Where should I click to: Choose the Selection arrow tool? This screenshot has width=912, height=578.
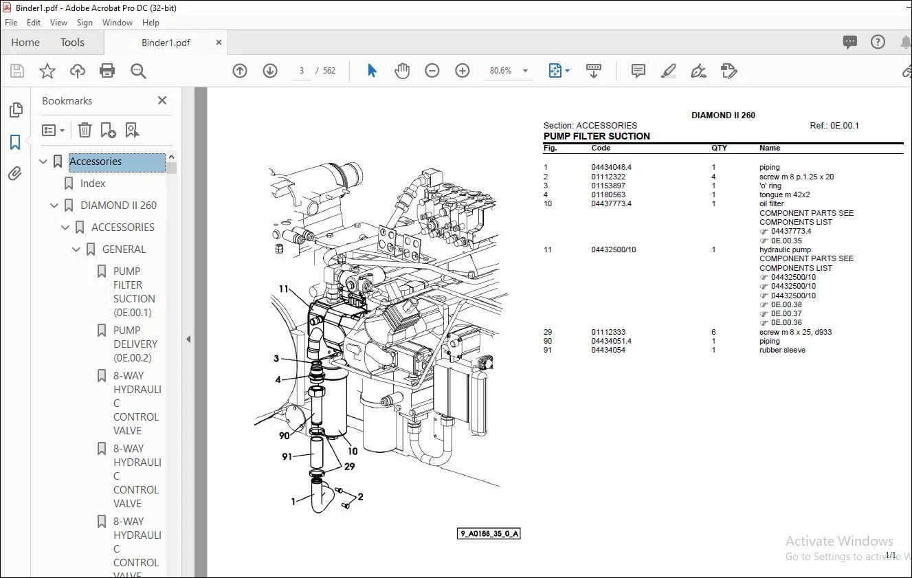tap(372, 71)
